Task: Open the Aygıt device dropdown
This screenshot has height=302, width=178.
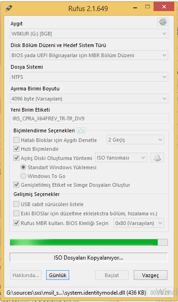Action: (x=89, y=34)
